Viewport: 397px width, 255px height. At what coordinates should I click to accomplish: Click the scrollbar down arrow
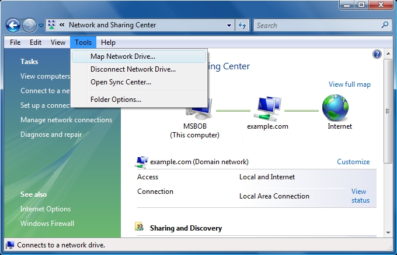pyautogui.click(x=388, y=232)
